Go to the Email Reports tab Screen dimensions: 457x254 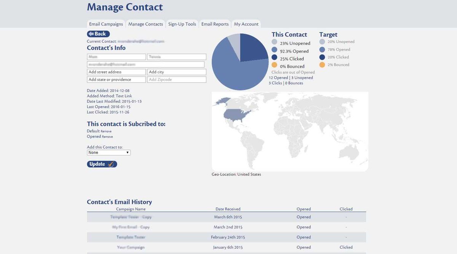[215, 24]
